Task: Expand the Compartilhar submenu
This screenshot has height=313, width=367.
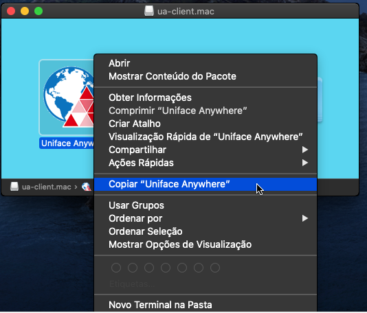Action: pos(205,150)
